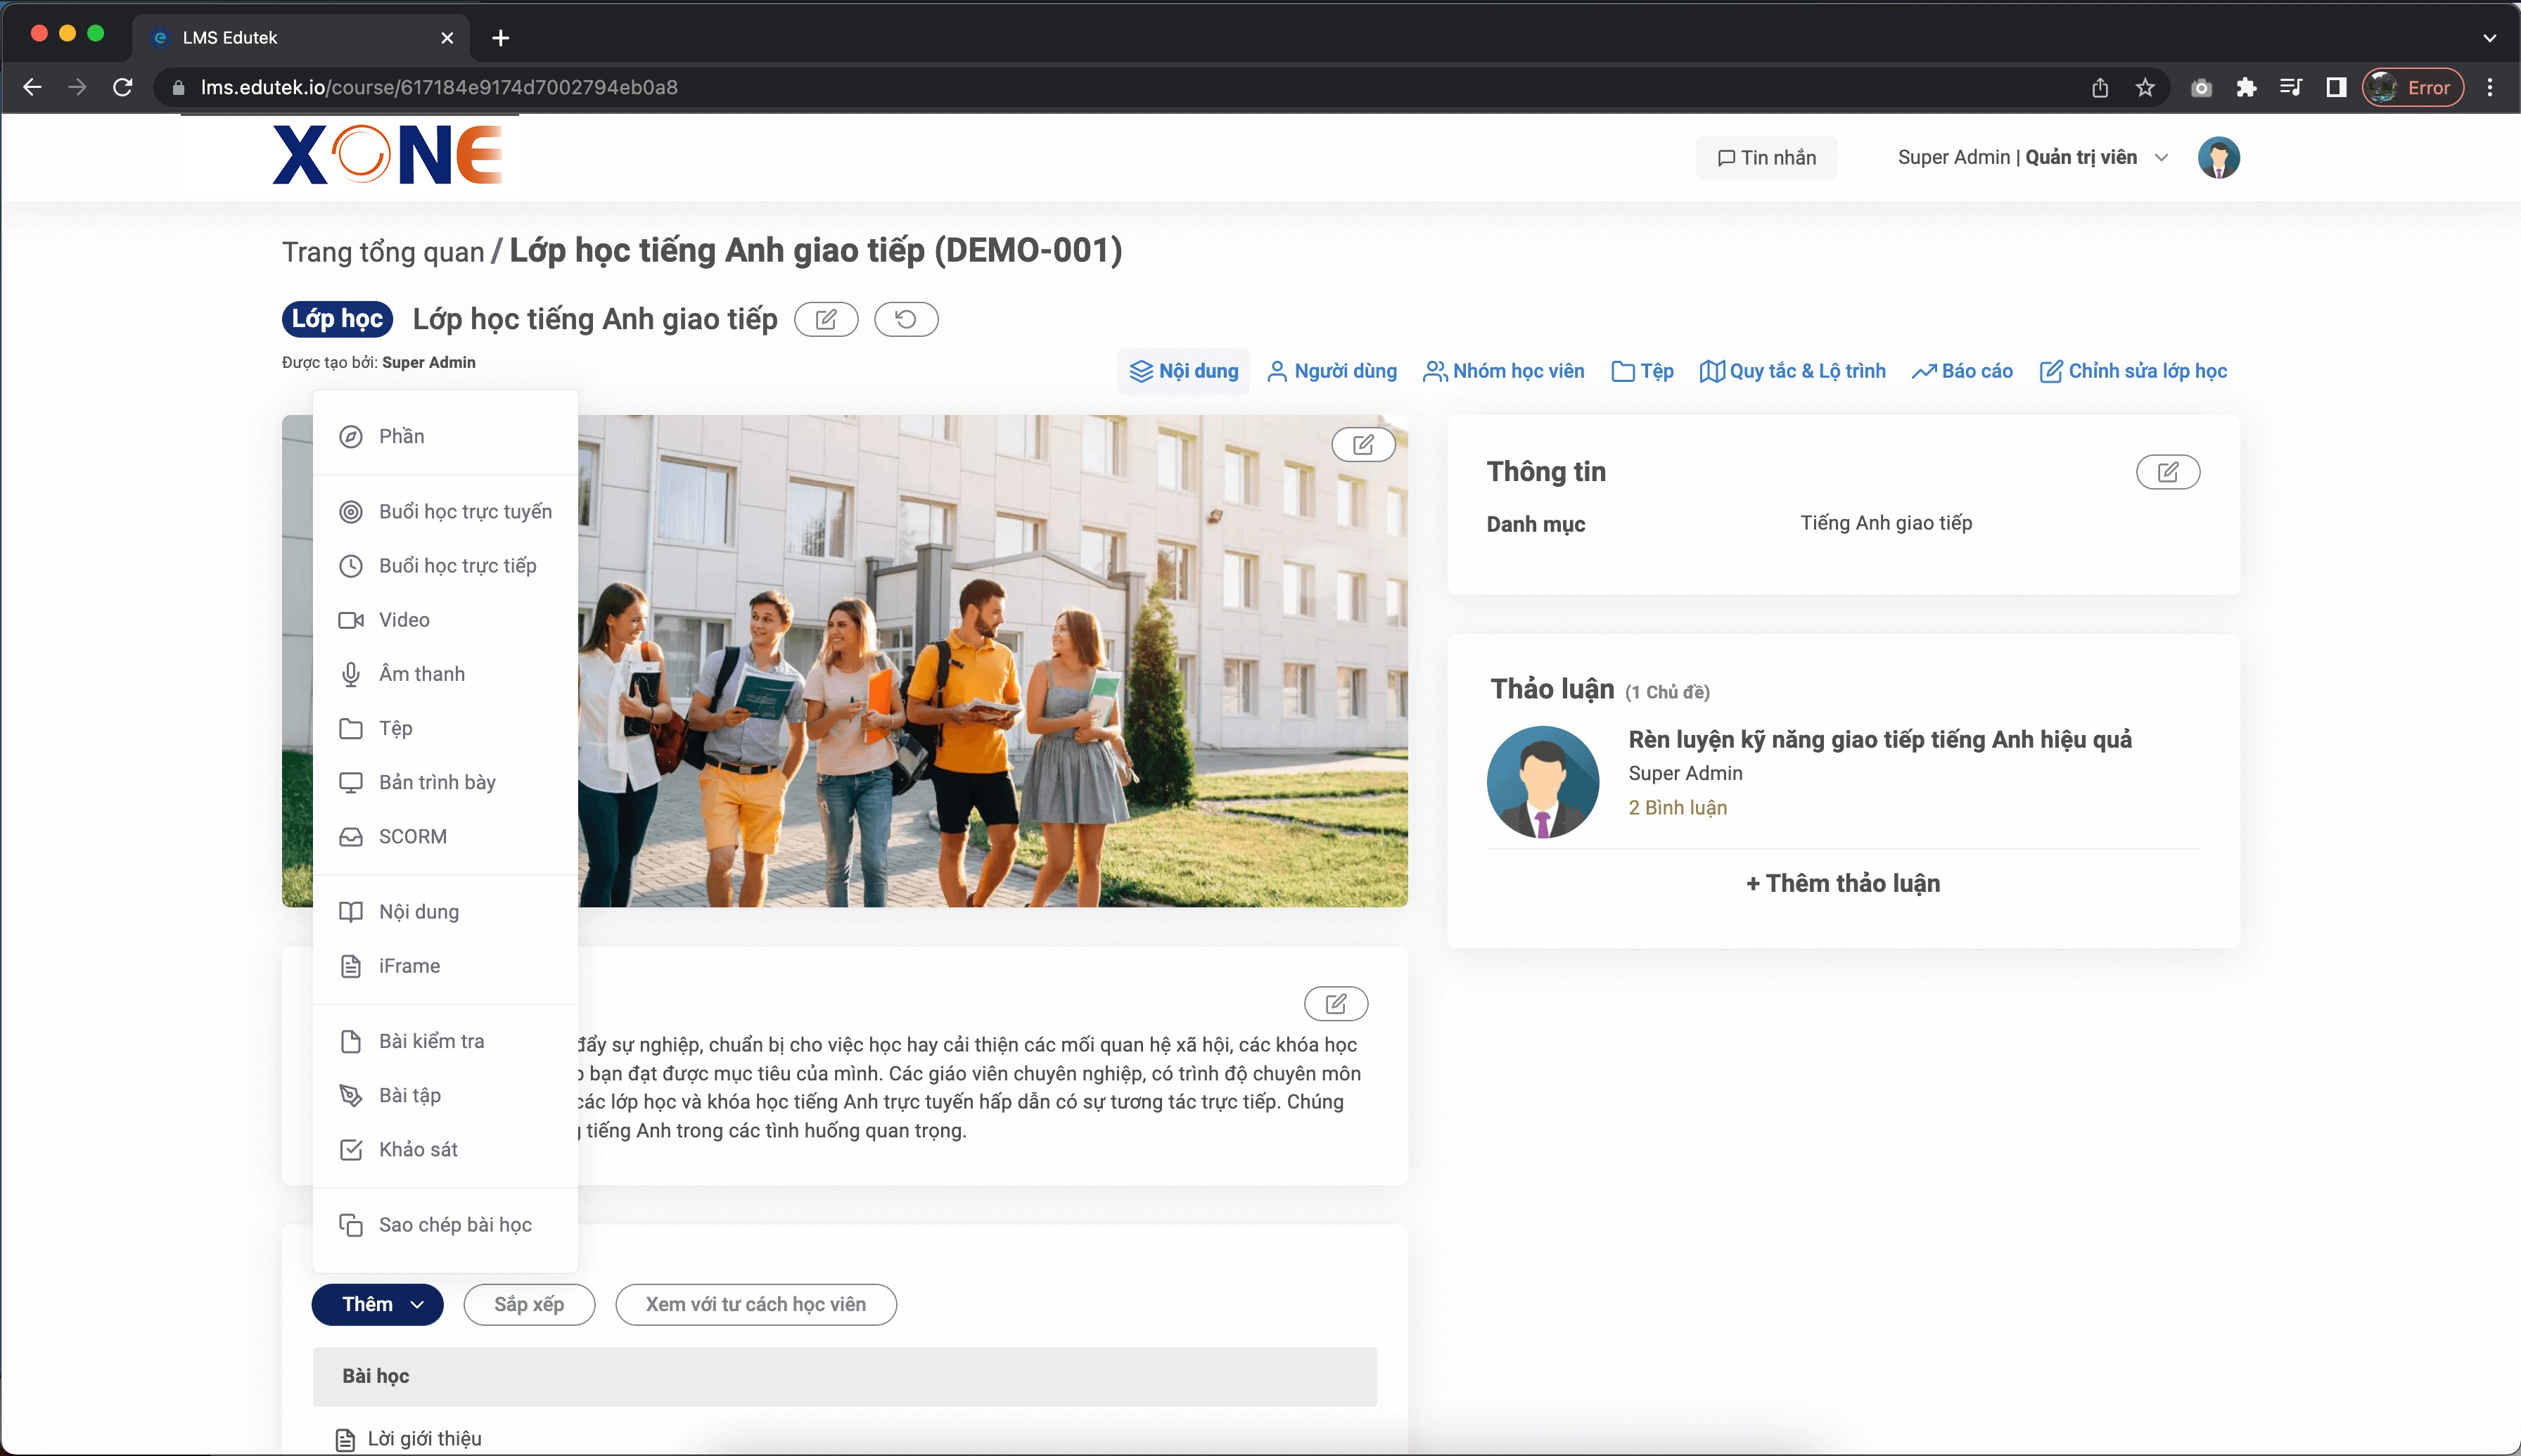Open discussion Rèn luyện kỹ năng giao tiếp
Screen dimensions: 2521x1456
(1879, 739)
